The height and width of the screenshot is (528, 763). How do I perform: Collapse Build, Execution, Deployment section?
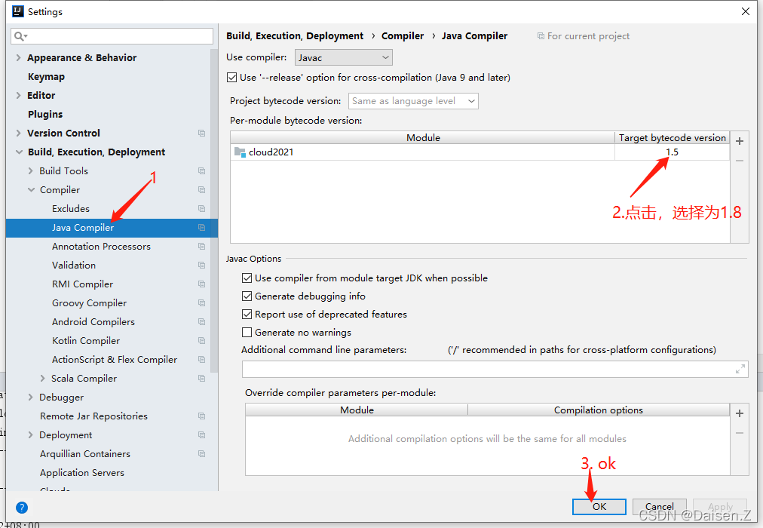tap(19, 152)
